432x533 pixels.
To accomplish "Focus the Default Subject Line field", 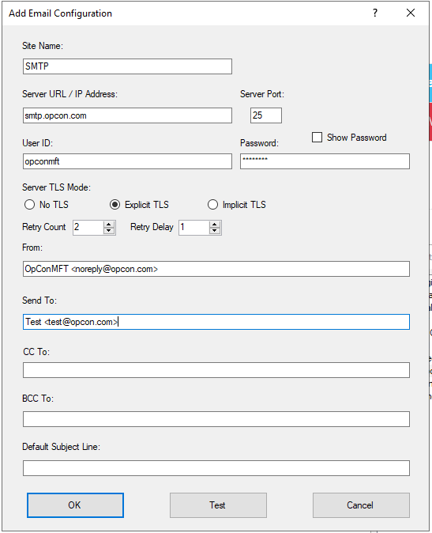I will click(x=216, y=468).
